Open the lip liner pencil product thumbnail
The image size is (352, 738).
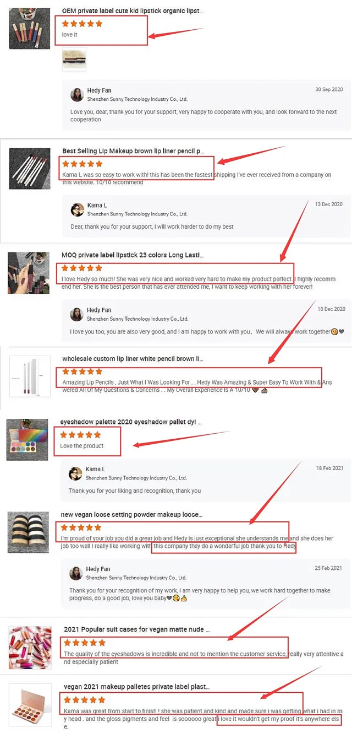click(x=30, y=169)
